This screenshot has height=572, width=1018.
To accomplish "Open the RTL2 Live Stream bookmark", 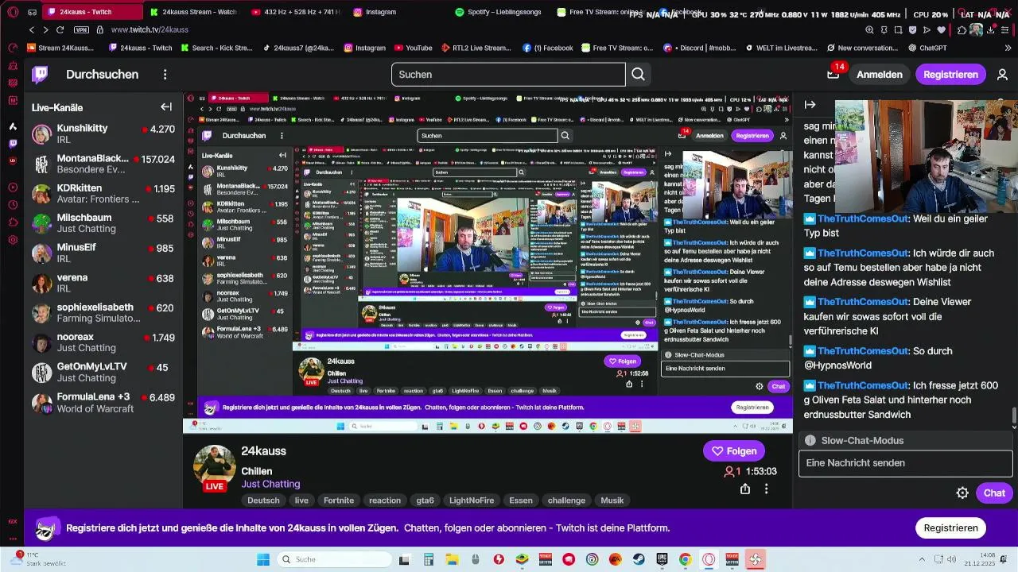I will coord(476,48).
